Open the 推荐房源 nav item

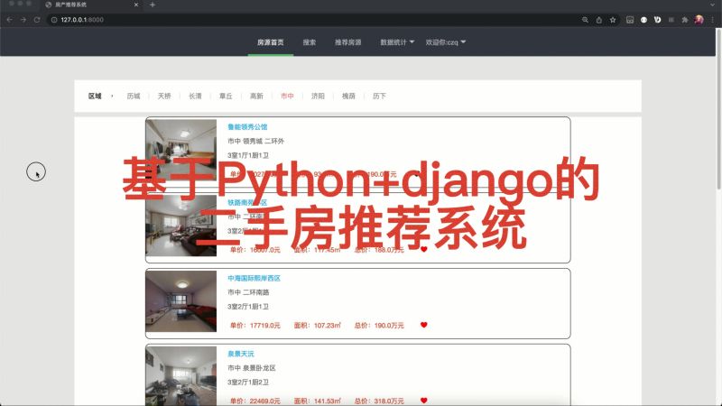[347, 42]
